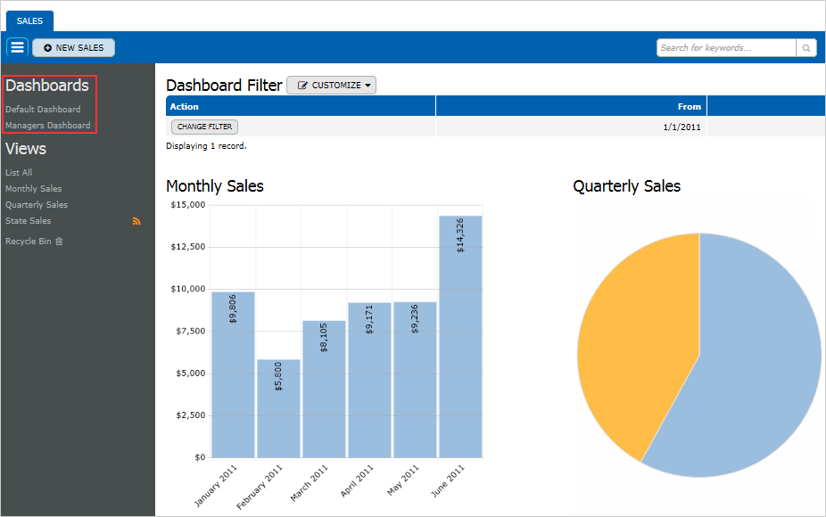Click the $10,000 axis label
Screen dimensions: 826x517
click(188, 289)
